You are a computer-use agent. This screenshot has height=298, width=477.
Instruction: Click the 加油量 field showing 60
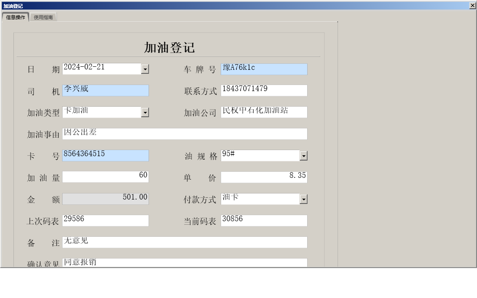pyautogui.click(x=104, y=177)
